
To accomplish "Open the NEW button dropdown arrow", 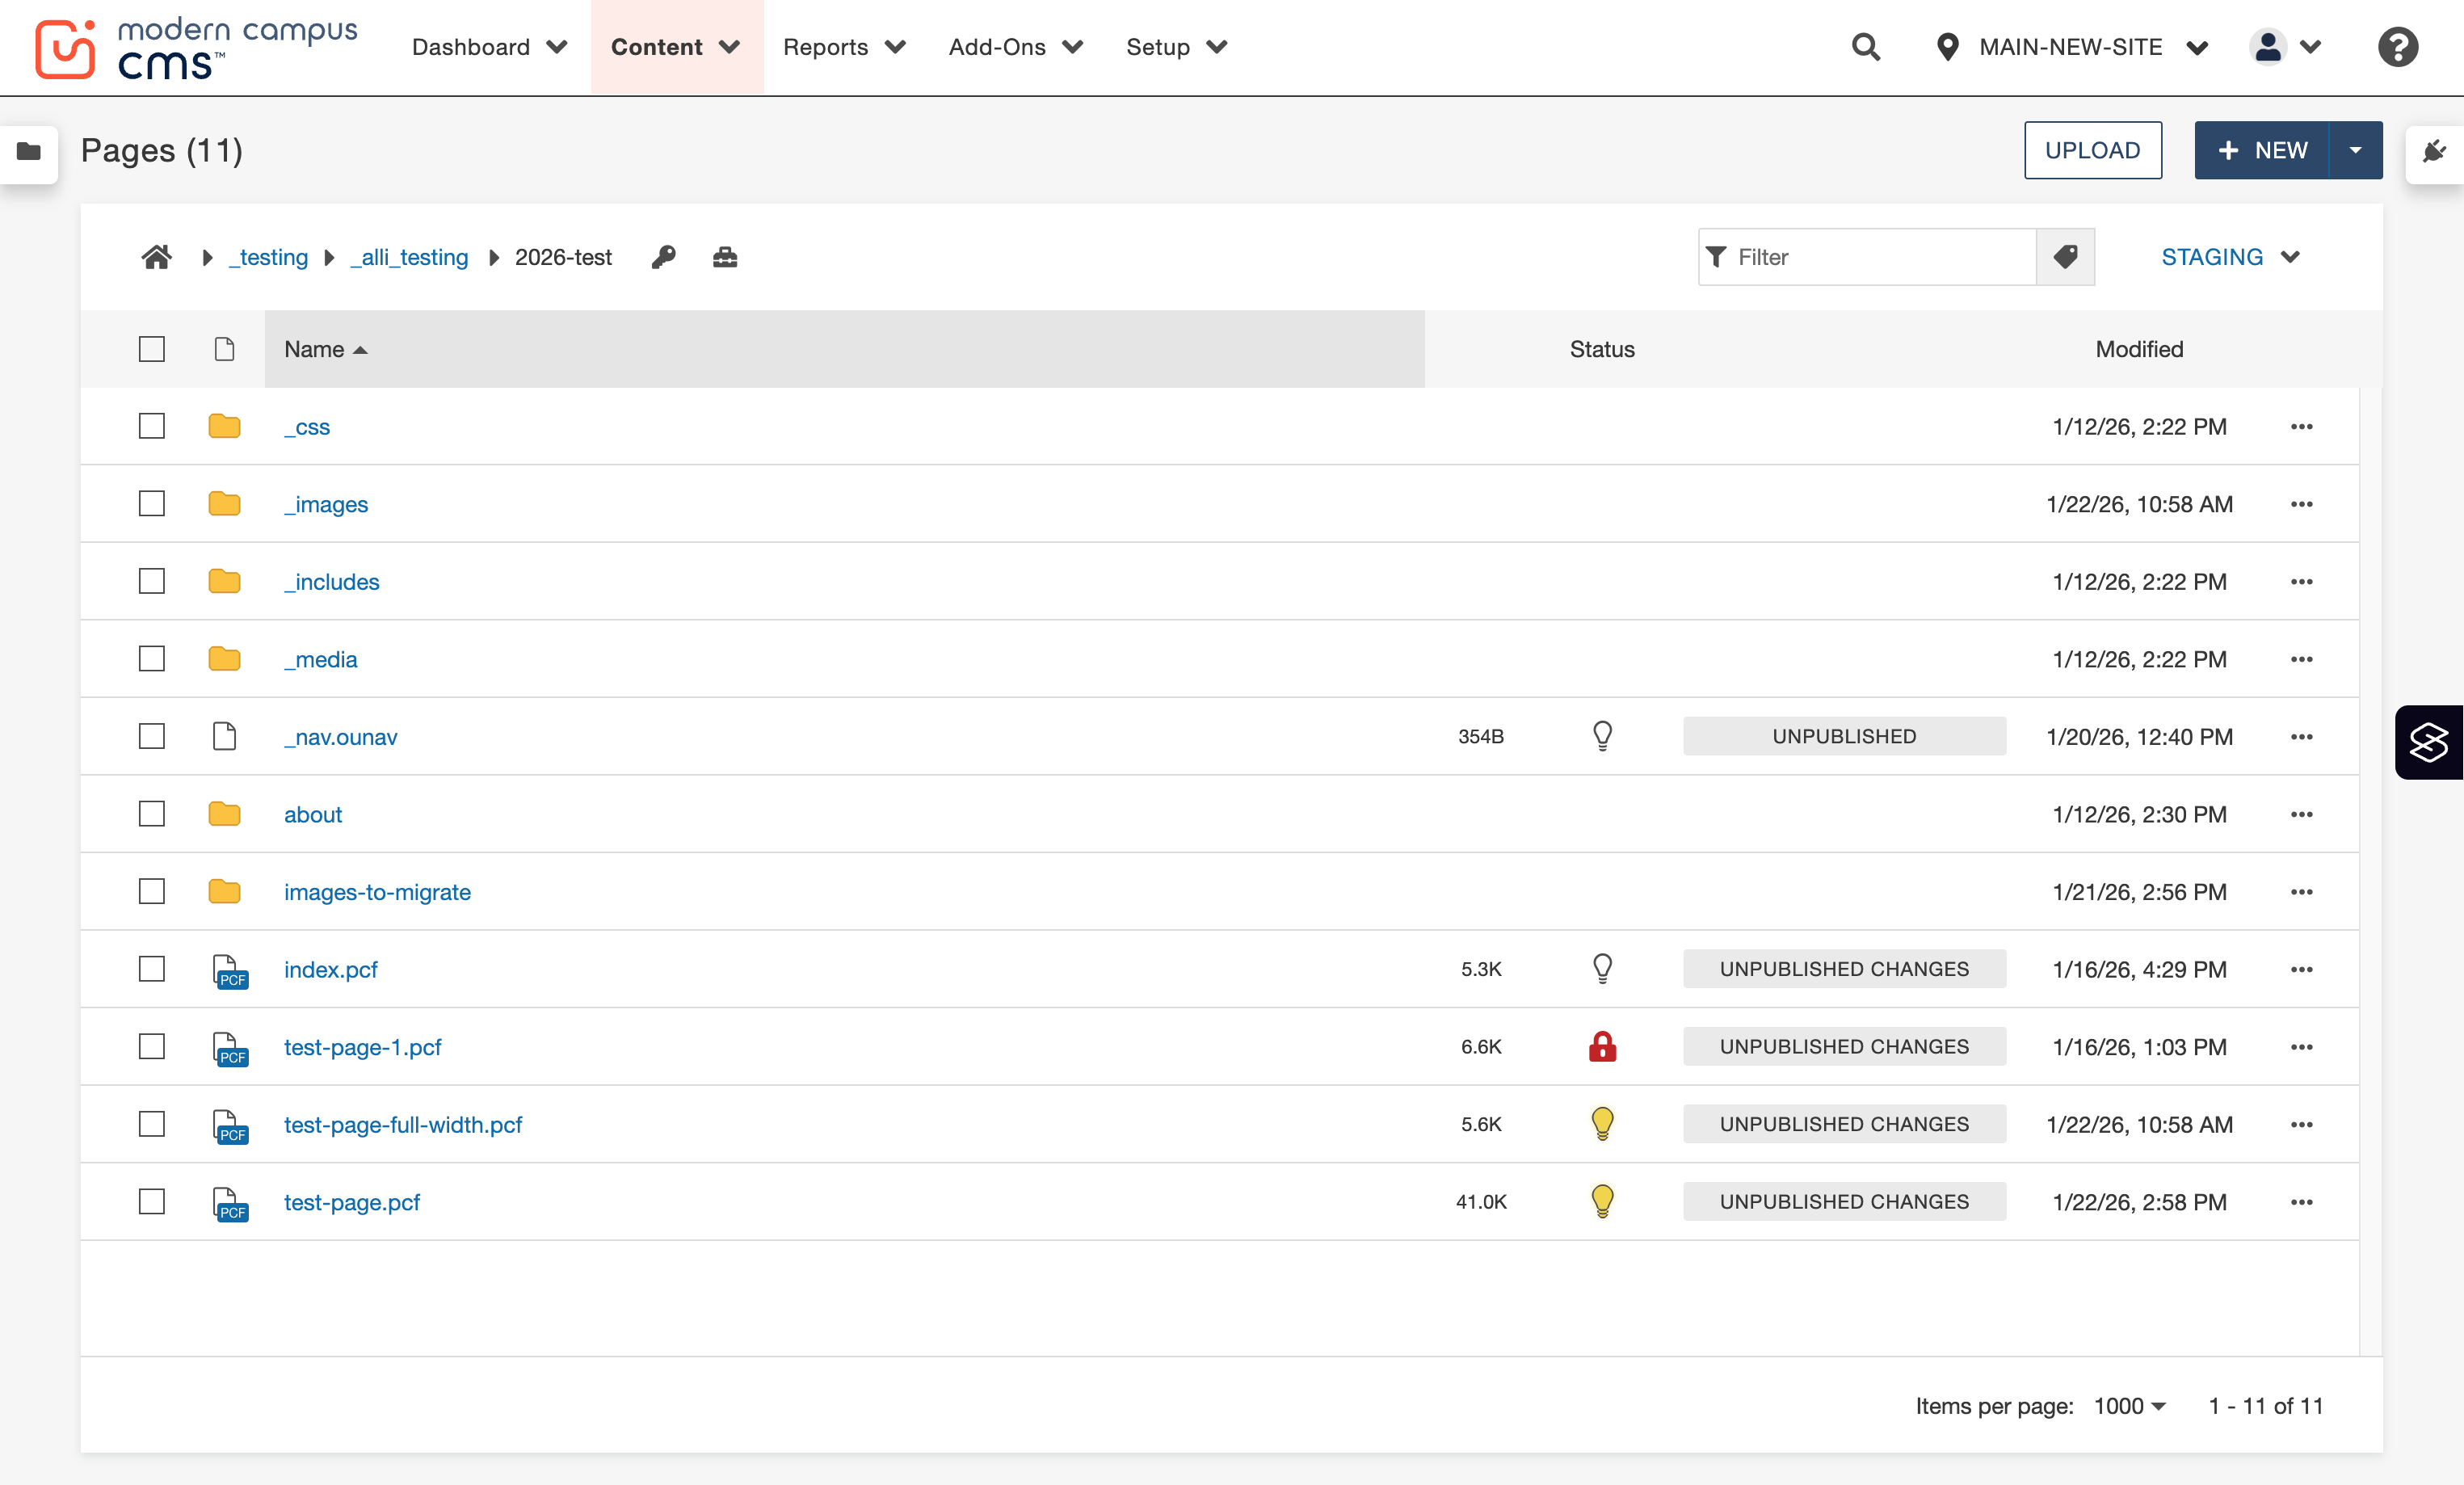I will (x=2355, y=150).
